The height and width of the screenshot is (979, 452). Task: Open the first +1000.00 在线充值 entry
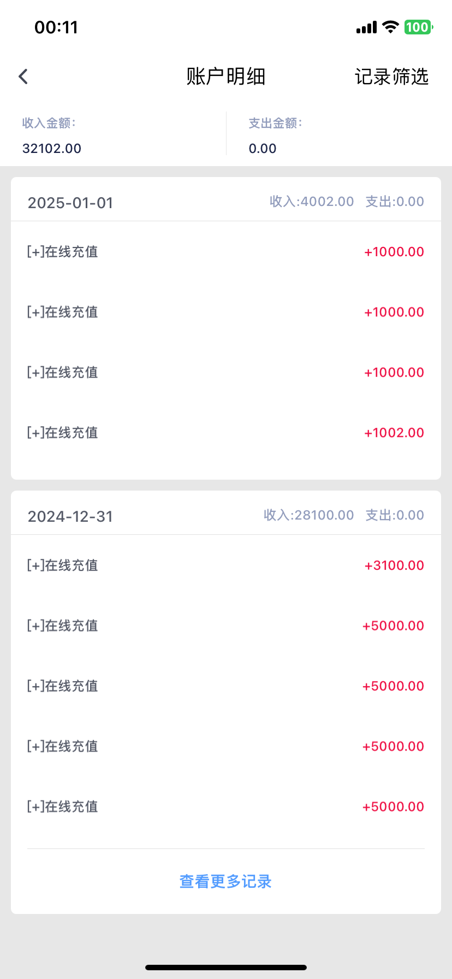(x=225, y=252)
